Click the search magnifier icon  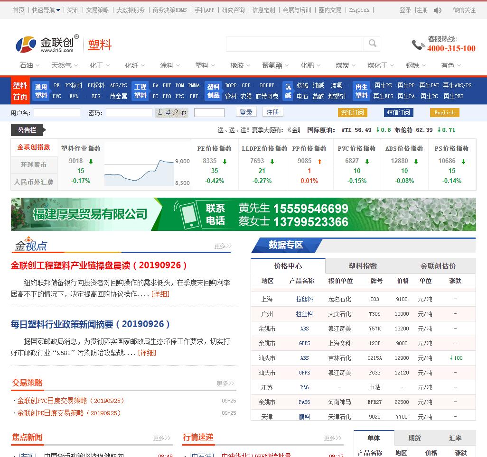(372, 44)
